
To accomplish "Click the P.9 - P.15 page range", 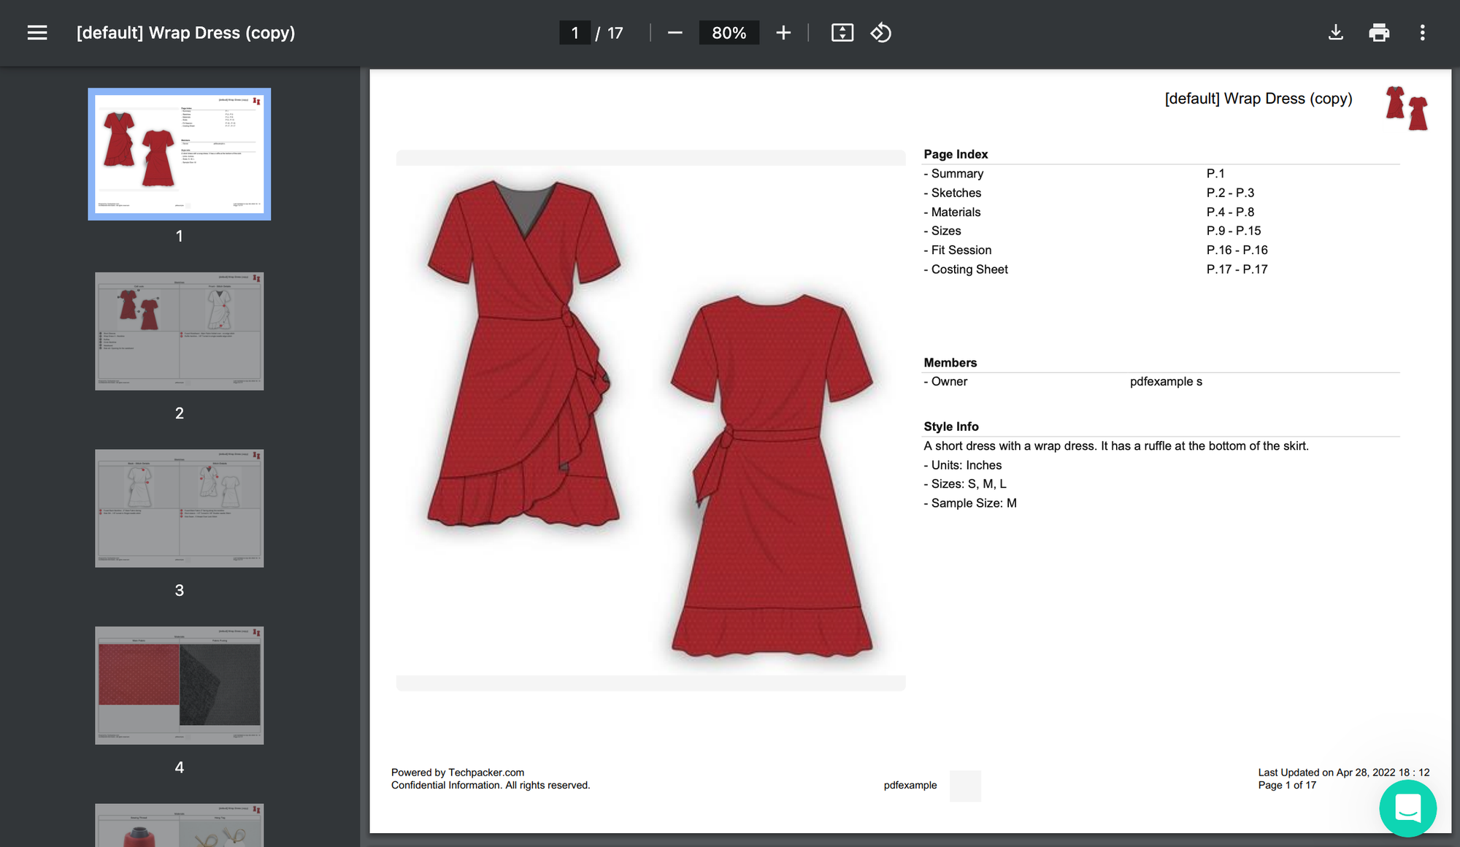I will click(1234, 231).
